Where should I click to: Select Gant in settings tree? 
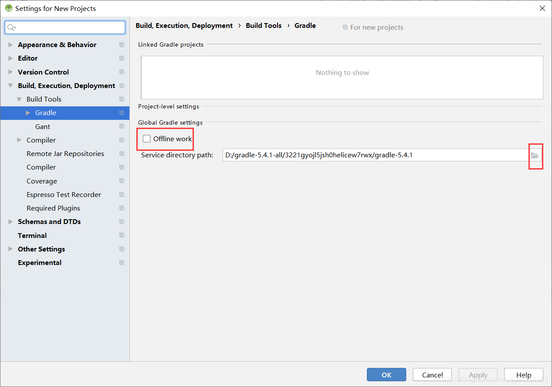(x=43, y=126)
